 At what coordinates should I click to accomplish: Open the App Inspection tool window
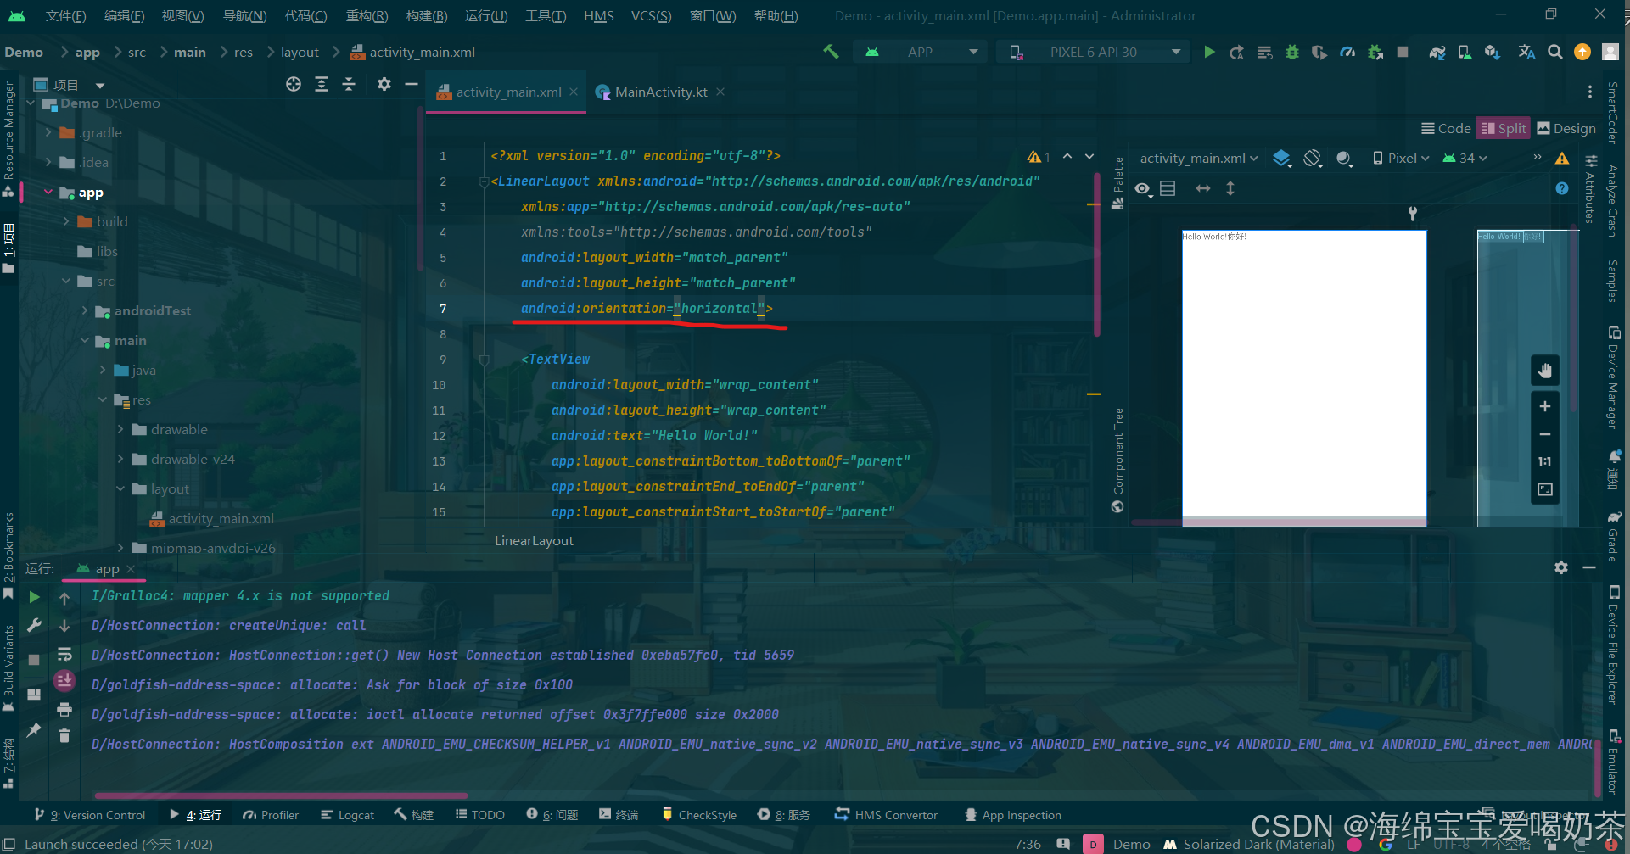[1012, 815]
